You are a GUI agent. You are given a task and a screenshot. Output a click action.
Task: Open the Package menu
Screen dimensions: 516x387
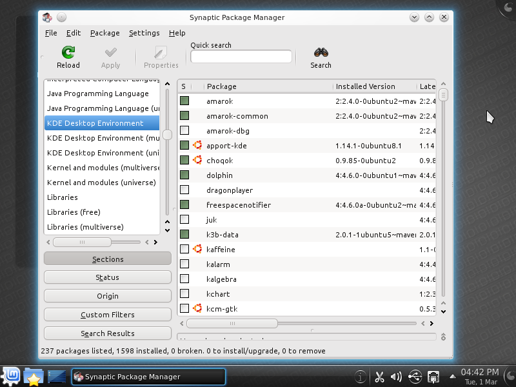(x=106, y=33)
